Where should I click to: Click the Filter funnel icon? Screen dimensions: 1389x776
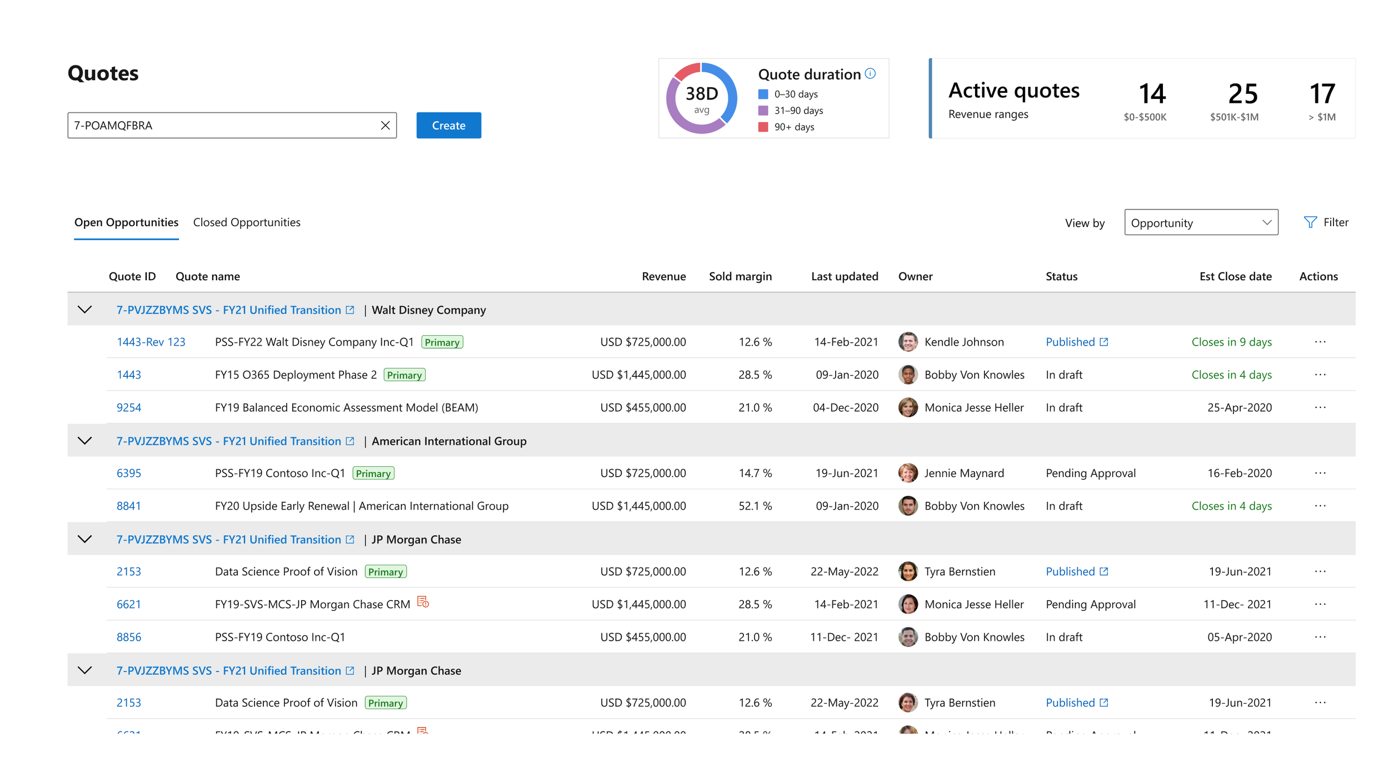[1310, 222]
